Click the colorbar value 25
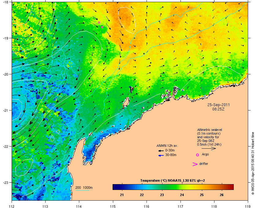This screenshot has width=257, height=208. click(x=202, y=195)
